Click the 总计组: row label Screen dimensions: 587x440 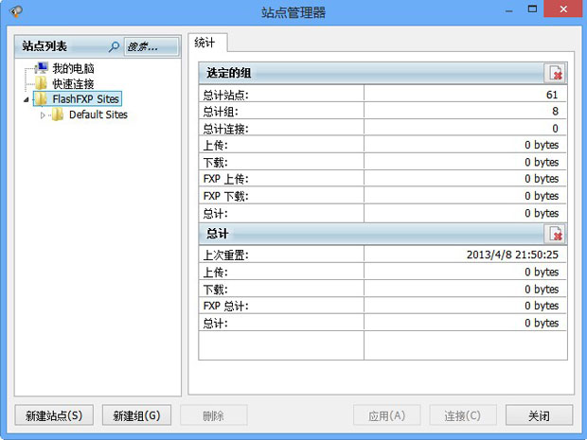(x=221, y=112)
